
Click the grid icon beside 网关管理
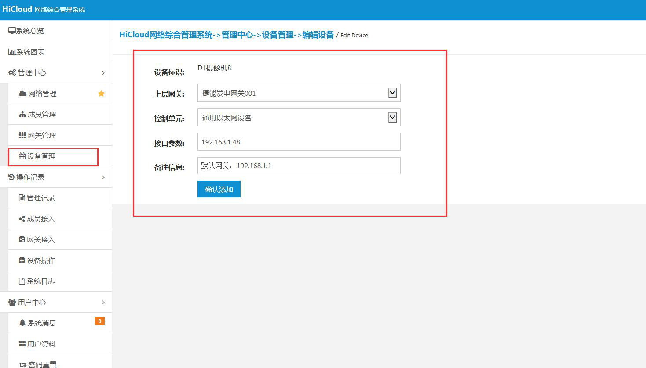pyautogui.click(x=22, y=135)
